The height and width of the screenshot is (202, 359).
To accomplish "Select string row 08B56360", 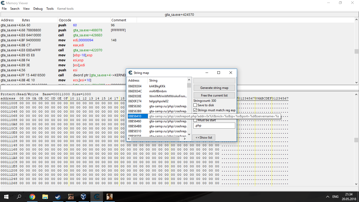I will pyautogui.click(x=157, y=106).
